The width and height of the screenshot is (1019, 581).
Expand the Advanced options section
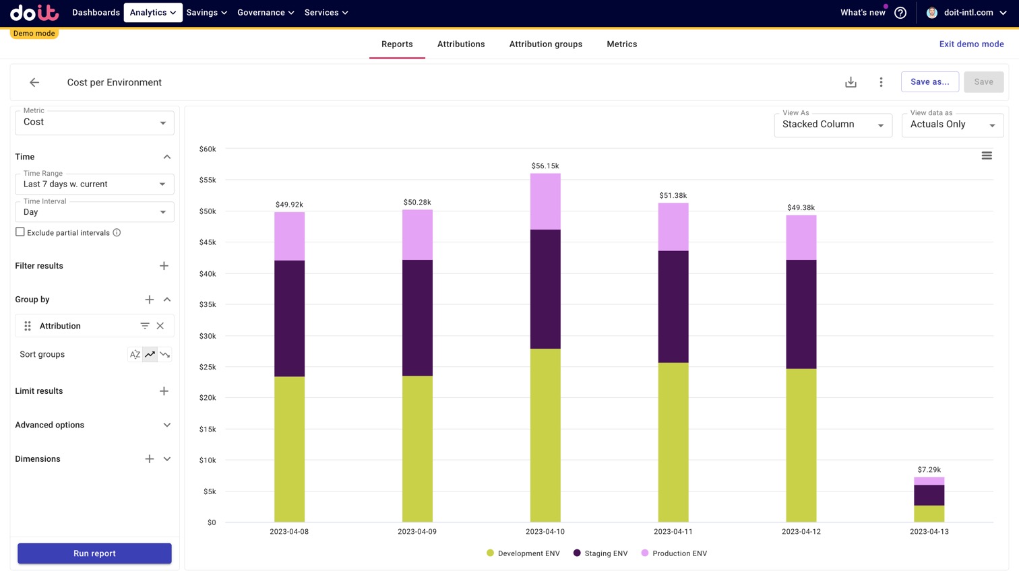pyautogui.click(x=166, y=425)
